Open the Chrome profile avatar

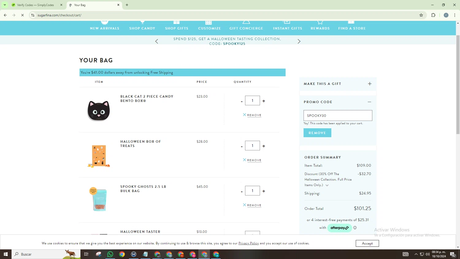[x=446, y=15]
